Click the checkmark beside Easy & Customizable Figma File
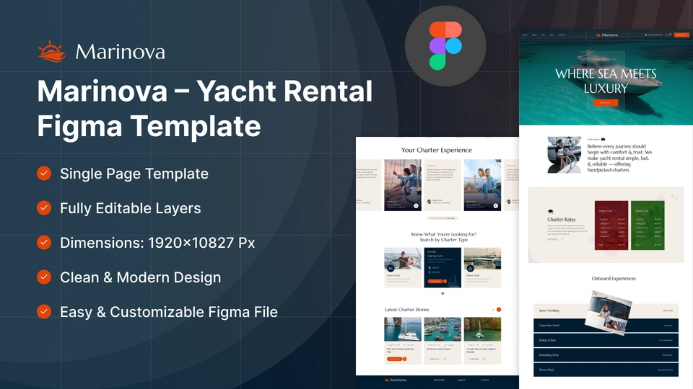Image resolution: width=693 pixels, height=389 pixels. tap(44, 311)
